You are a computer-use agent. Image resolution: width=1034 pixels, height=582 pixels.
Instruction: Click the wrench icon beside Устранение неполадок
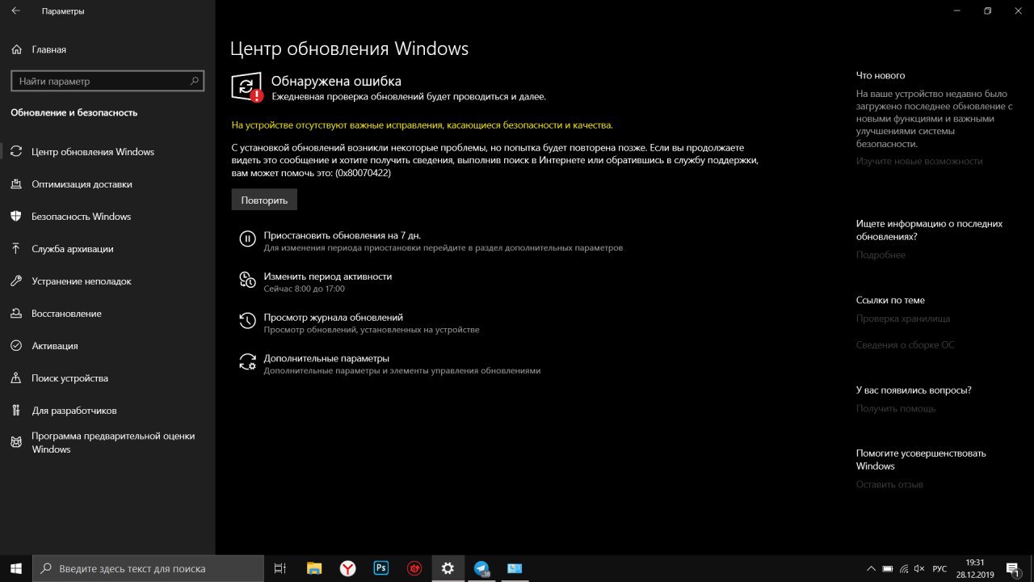[16, 281]
